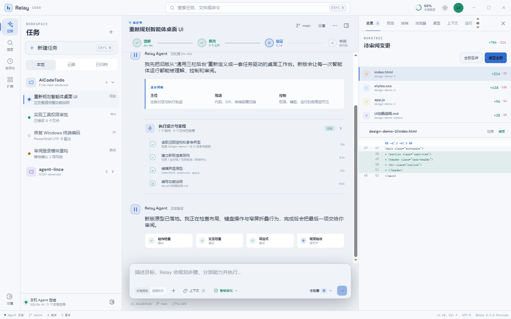This screenshot has height=319, width=511.
Task: Open the 变更 tab
Action: [373, 23]
